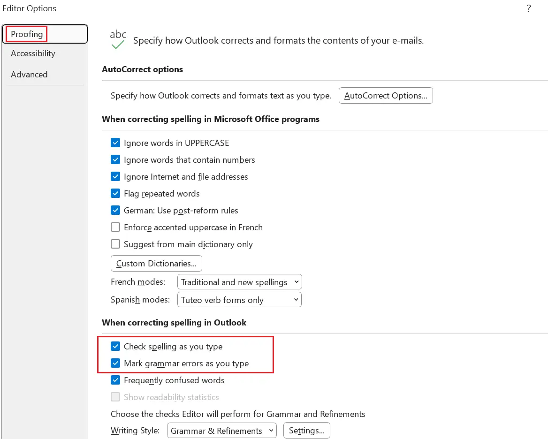Click the 'Writing Style:' label
Viewport: 548px width, 439px height.
[135, 431]
